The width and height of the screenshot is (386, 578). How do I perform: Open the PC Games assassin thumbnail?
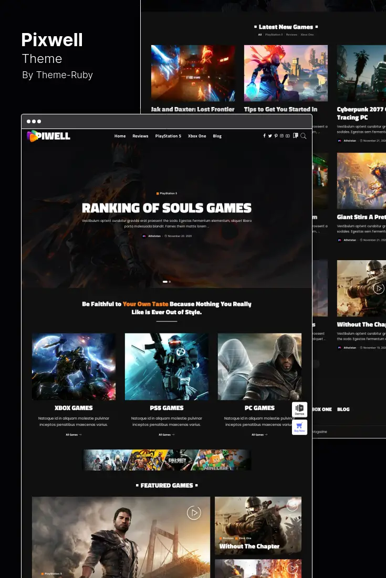(260, 367)
